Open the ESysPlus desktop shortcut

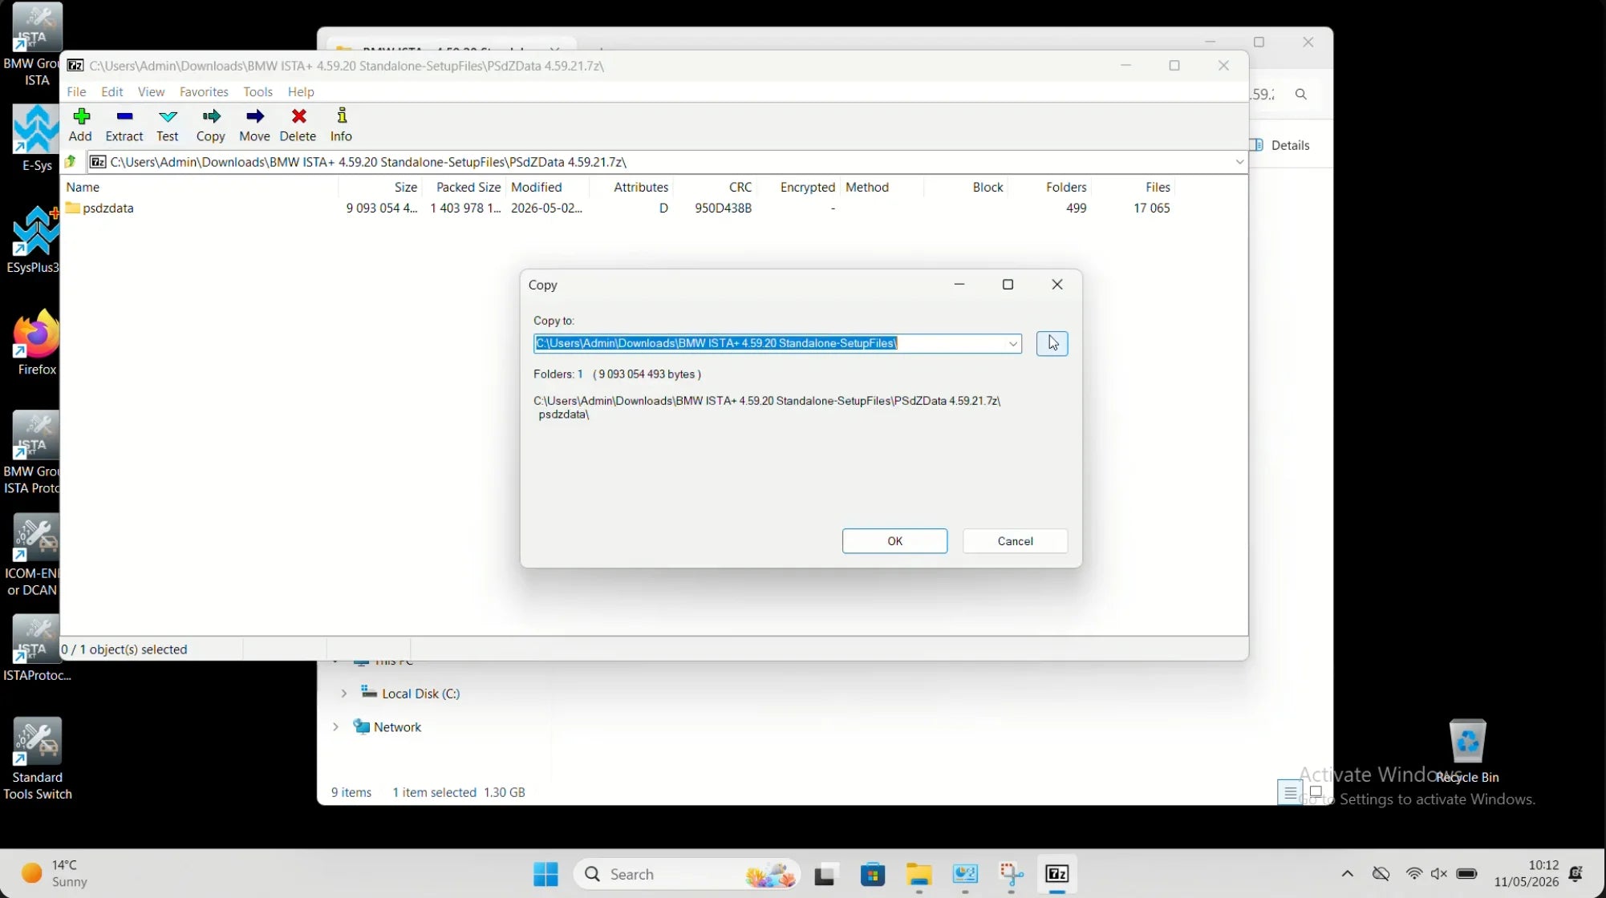(x=33, y=241)
